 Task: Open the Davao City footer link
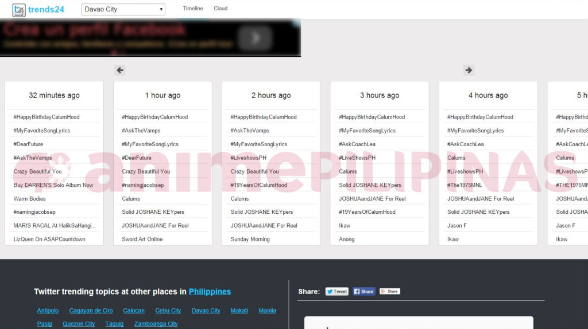(x=206, y=311)
